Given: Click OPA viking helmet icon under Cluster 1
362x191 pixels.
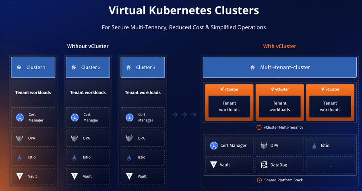Looking at the screenshot, I should 19,138.
